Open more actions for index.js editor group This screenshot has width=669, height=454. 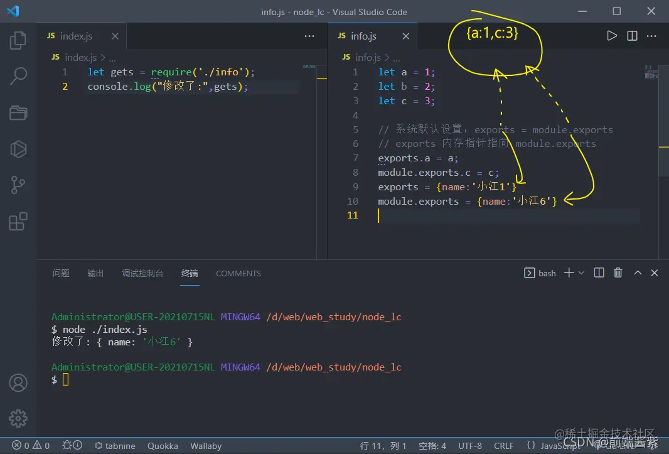pyautogui.click(x=309, y=36)
